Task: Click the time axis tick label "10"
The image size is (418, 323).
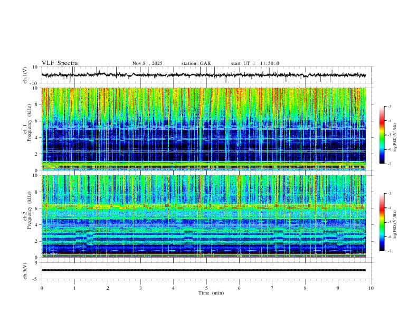Action: point(371,288)
